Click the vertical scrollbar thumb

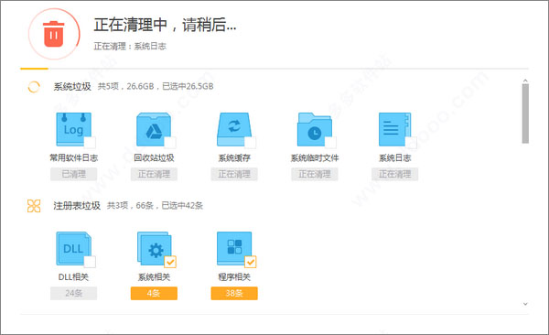pyautogui.click(x=525, y=113)
